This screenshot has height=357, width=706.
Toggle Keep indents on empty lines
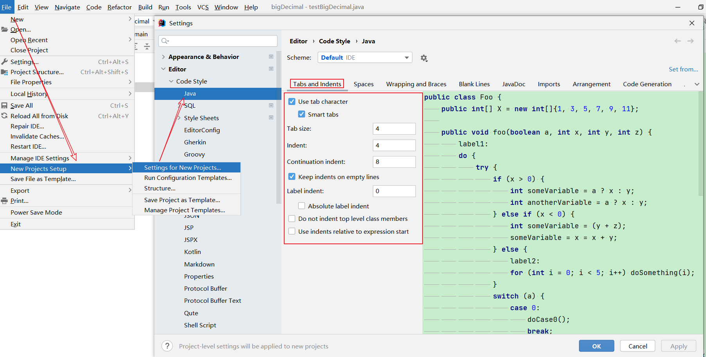point(292,177)
